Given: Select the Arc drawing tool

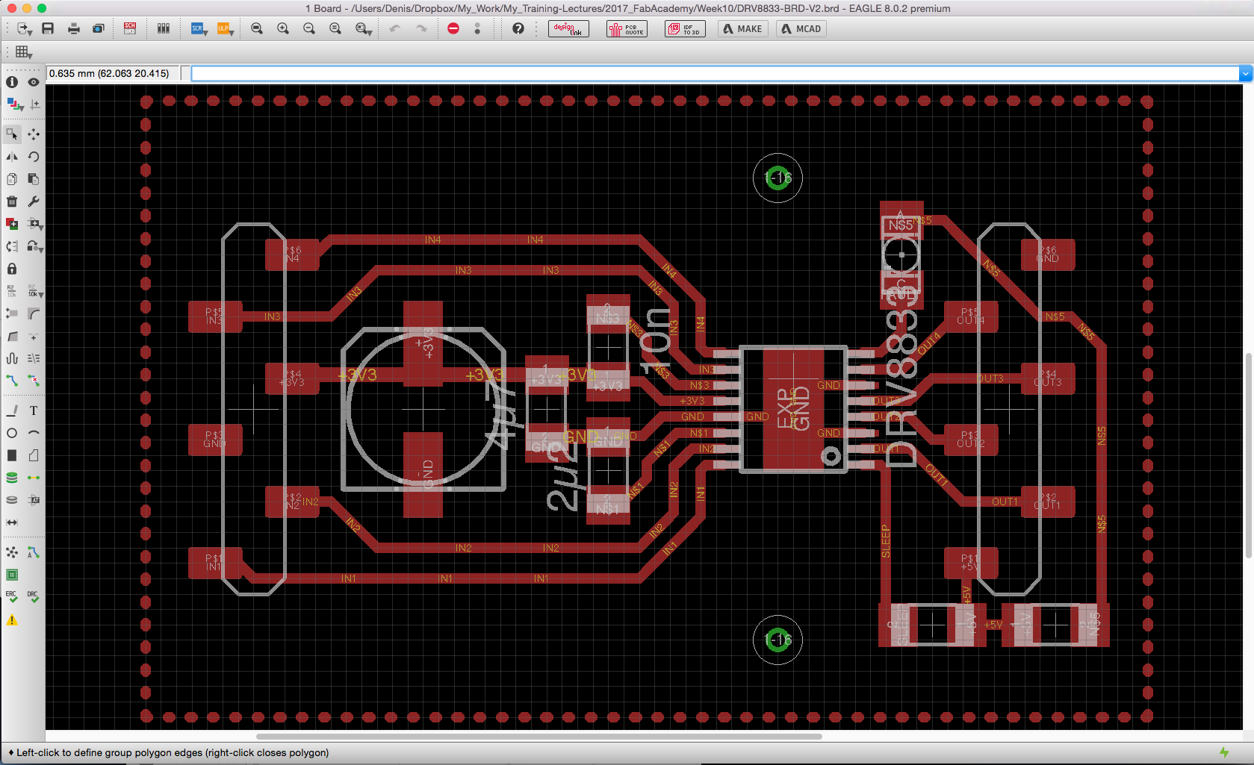Looking at the screenshot, I should [34, 433].
